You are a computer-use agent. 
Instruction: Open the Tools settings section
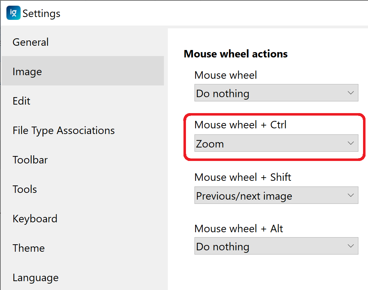pos(25,189)
